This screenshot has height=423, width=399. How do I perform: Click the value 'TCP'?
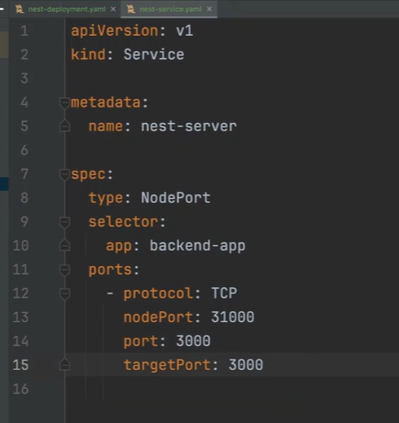pyautogui.click(x=224, y=293)
